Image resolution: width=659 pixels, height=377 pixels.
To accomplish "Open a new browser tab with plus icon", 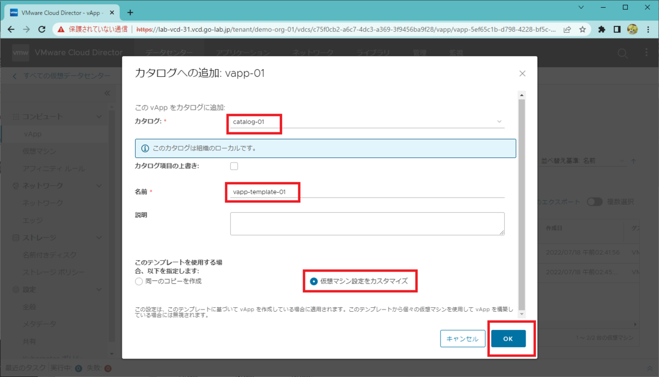I will click(x=130, y=12).
